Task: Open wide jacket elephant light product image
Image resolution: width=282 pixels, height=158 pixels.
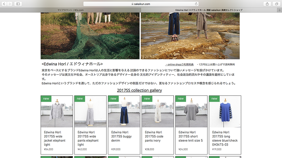Action: pyautogui.click(x=57, y=112)
